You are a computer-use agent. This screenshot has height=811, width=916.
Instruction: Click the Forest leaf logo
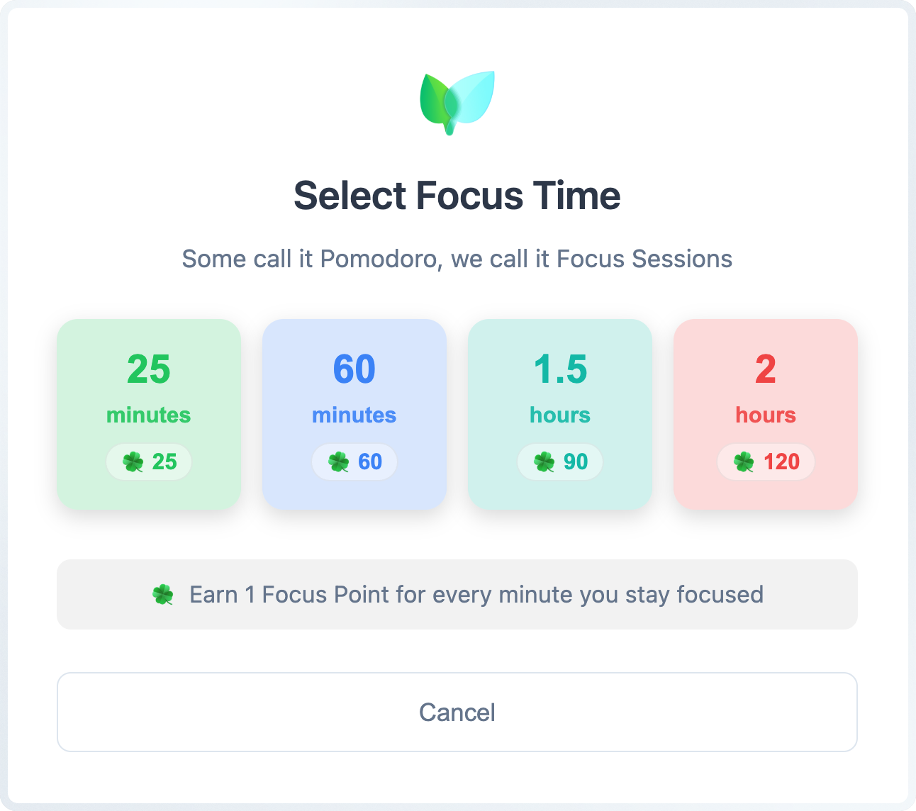click(x=457, y=103)
